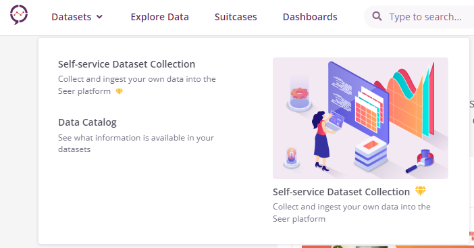474x248 pixels.
Task: Click the search magnifier icon
Action: tap(377, 16)
